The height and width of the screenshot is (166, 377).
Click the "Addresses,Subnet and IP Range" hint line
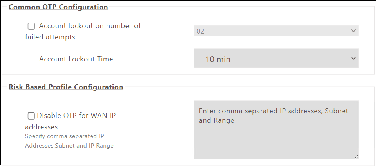pos(69,146)
